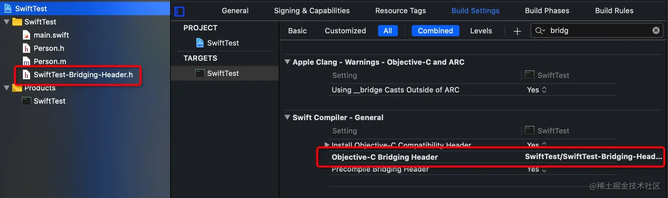Click the SwiftTest-Bridging-Header.h file icon

click(27, 75)
